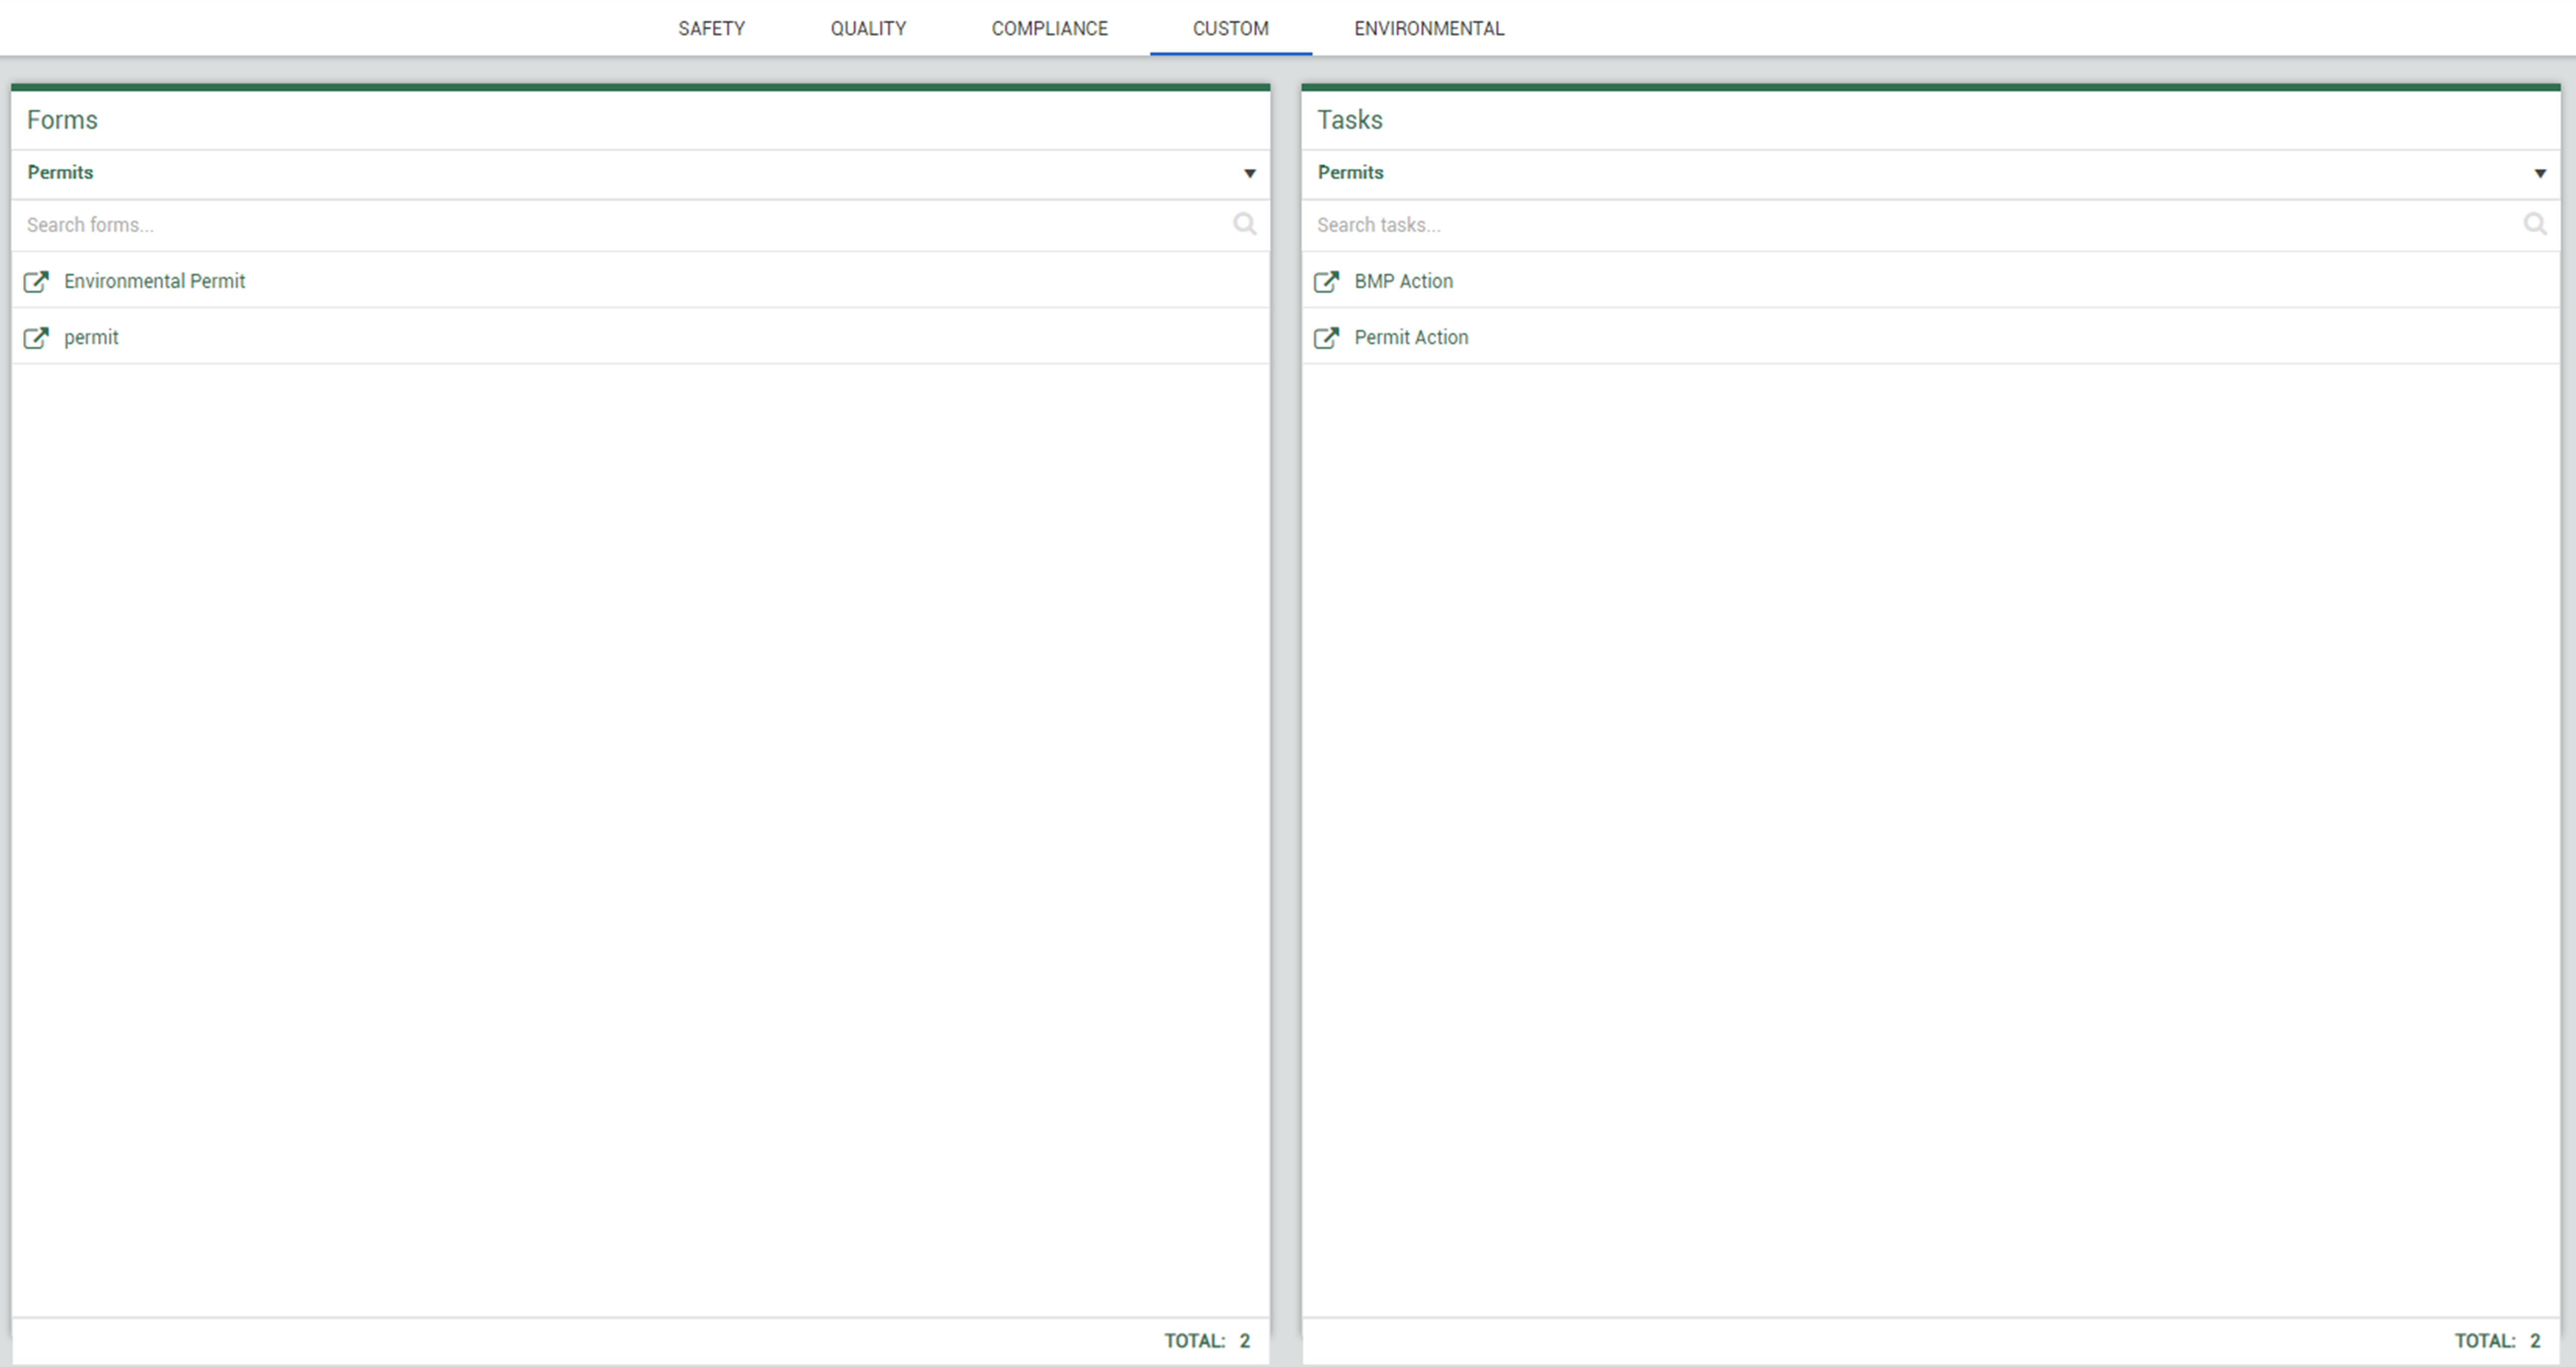The image size is (2576, 1367).
Task: Open the Compliance tab
Action: click(x=1049, y=29)
